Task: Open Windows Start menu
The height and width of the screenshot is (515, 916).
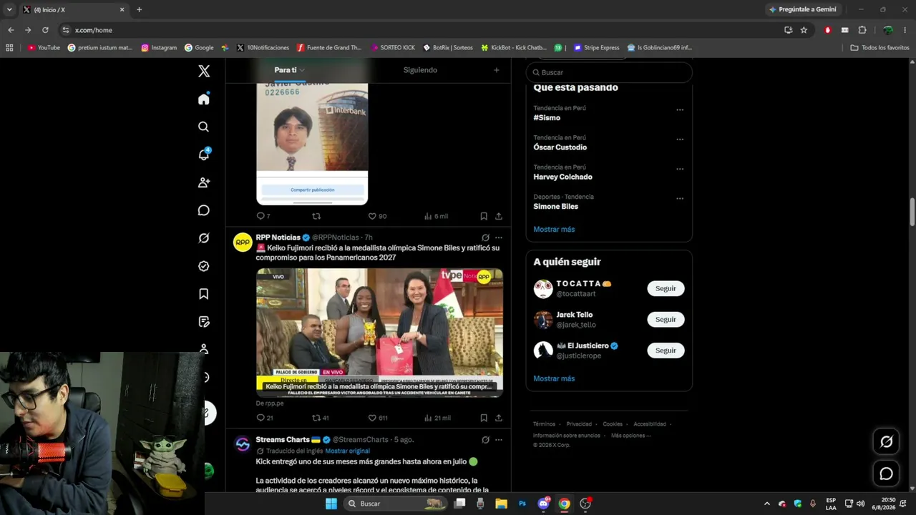Action: tap(331, 504)
